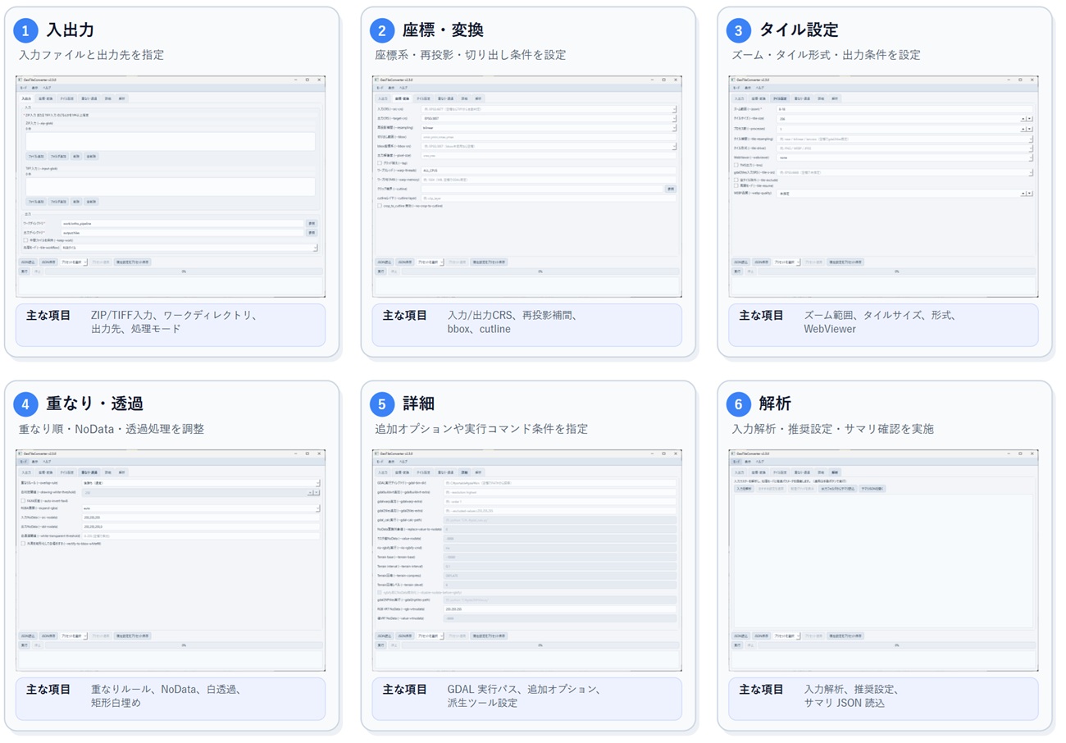Click フォルダ追加 button under TIFF入力 list
Viewport: 1066px width, 743px height.
tap(58, 202)
